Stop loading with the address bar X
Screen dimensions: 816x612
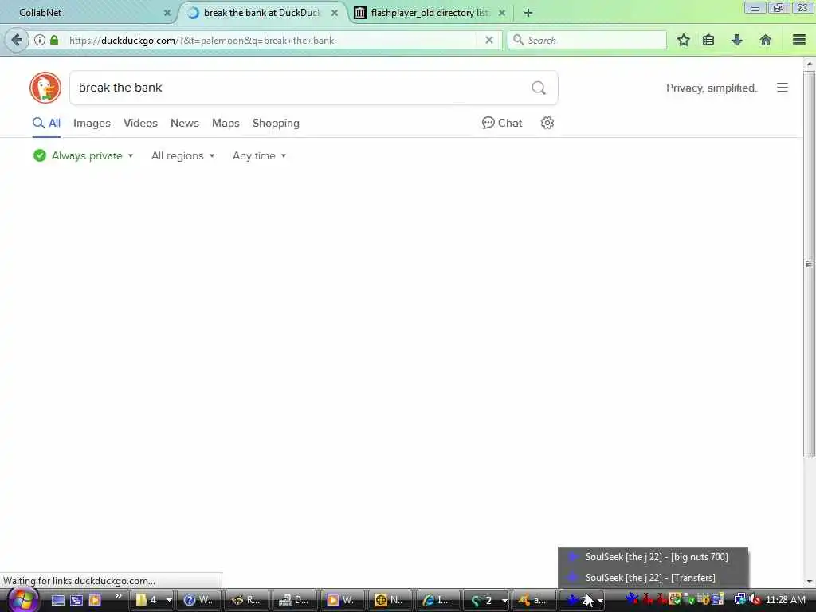click(489, 40)
